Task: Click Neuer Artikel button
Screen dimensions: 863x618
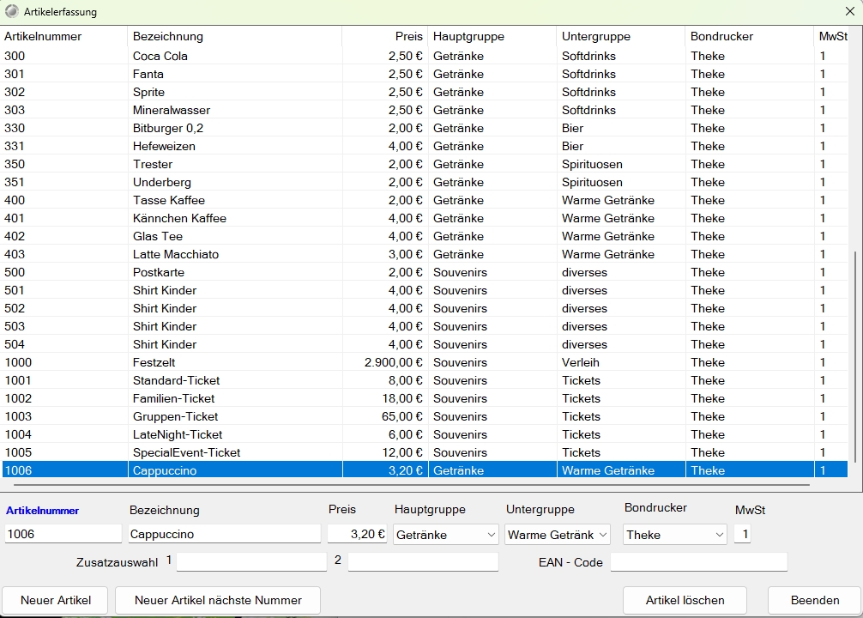Action: [56, 600]
